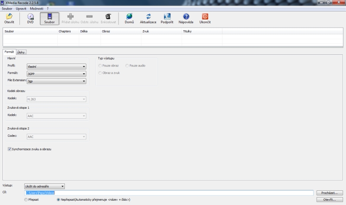
Task: Open the Možnosti menu
Action: [x=37, y=9]
